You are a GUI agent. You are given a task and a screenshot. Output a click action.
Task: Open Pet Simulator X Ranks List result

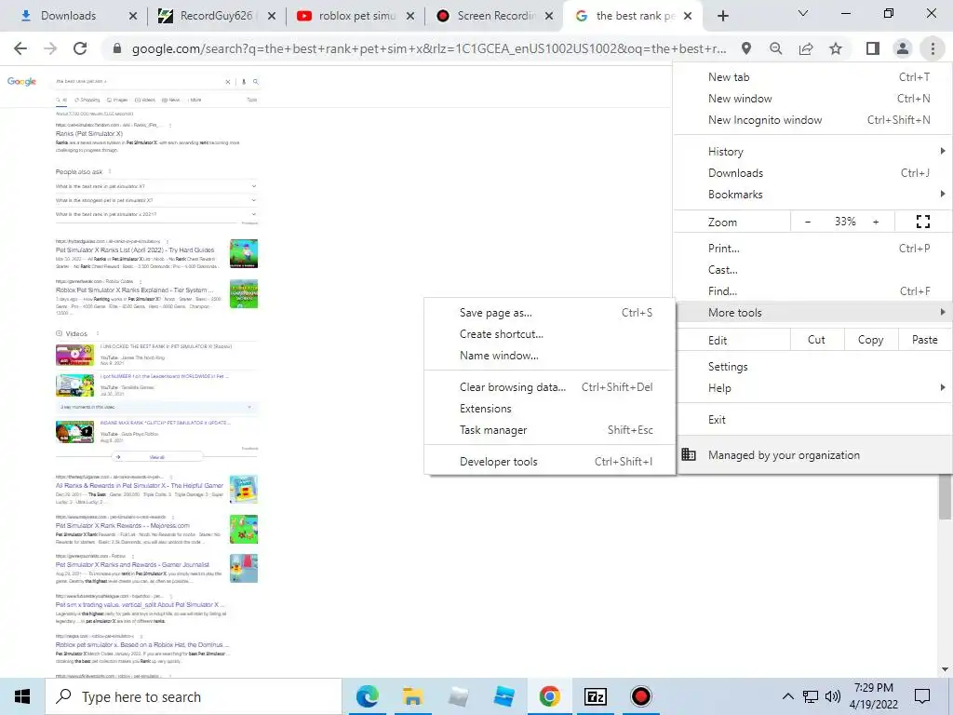coord(135,250)
